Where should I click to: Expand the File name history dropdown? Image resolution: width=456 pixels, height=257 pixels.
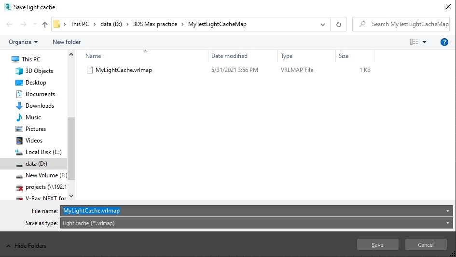pos(448,211)
